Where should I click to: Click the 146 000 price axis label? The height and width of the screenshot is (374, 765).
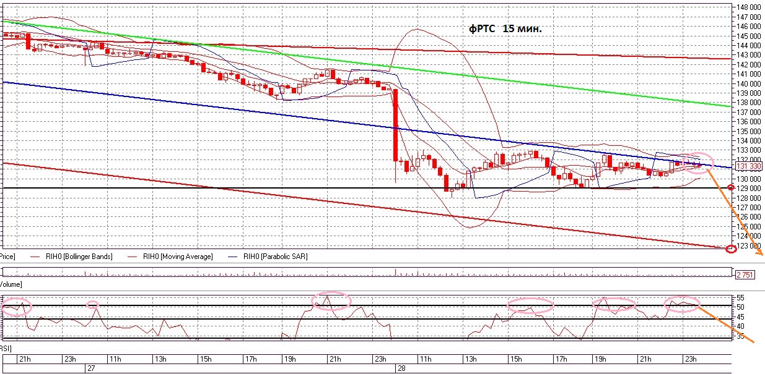coord(750,27)
